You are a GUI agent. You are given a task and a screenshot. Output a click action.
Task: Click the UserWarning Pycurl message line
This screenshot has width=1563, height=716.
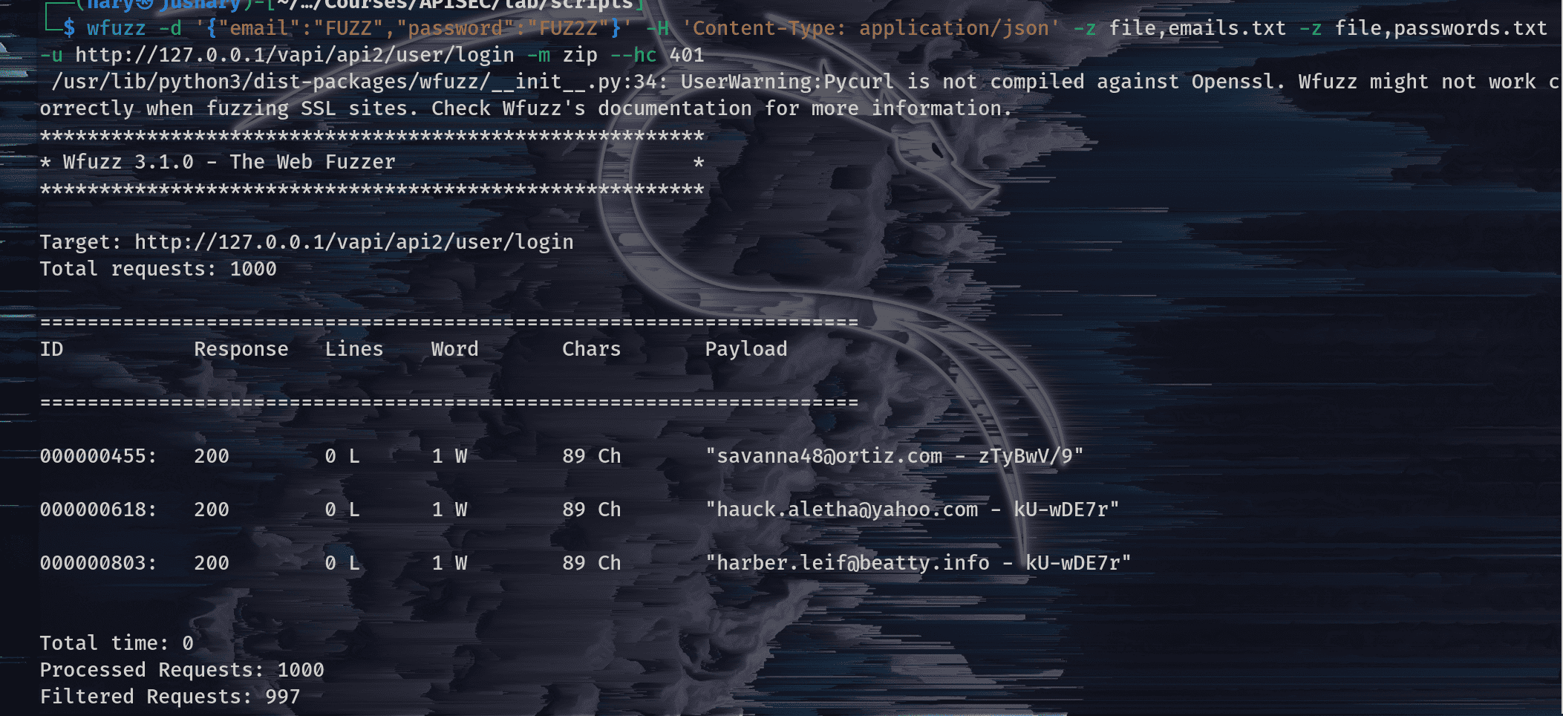click(800, 94)
